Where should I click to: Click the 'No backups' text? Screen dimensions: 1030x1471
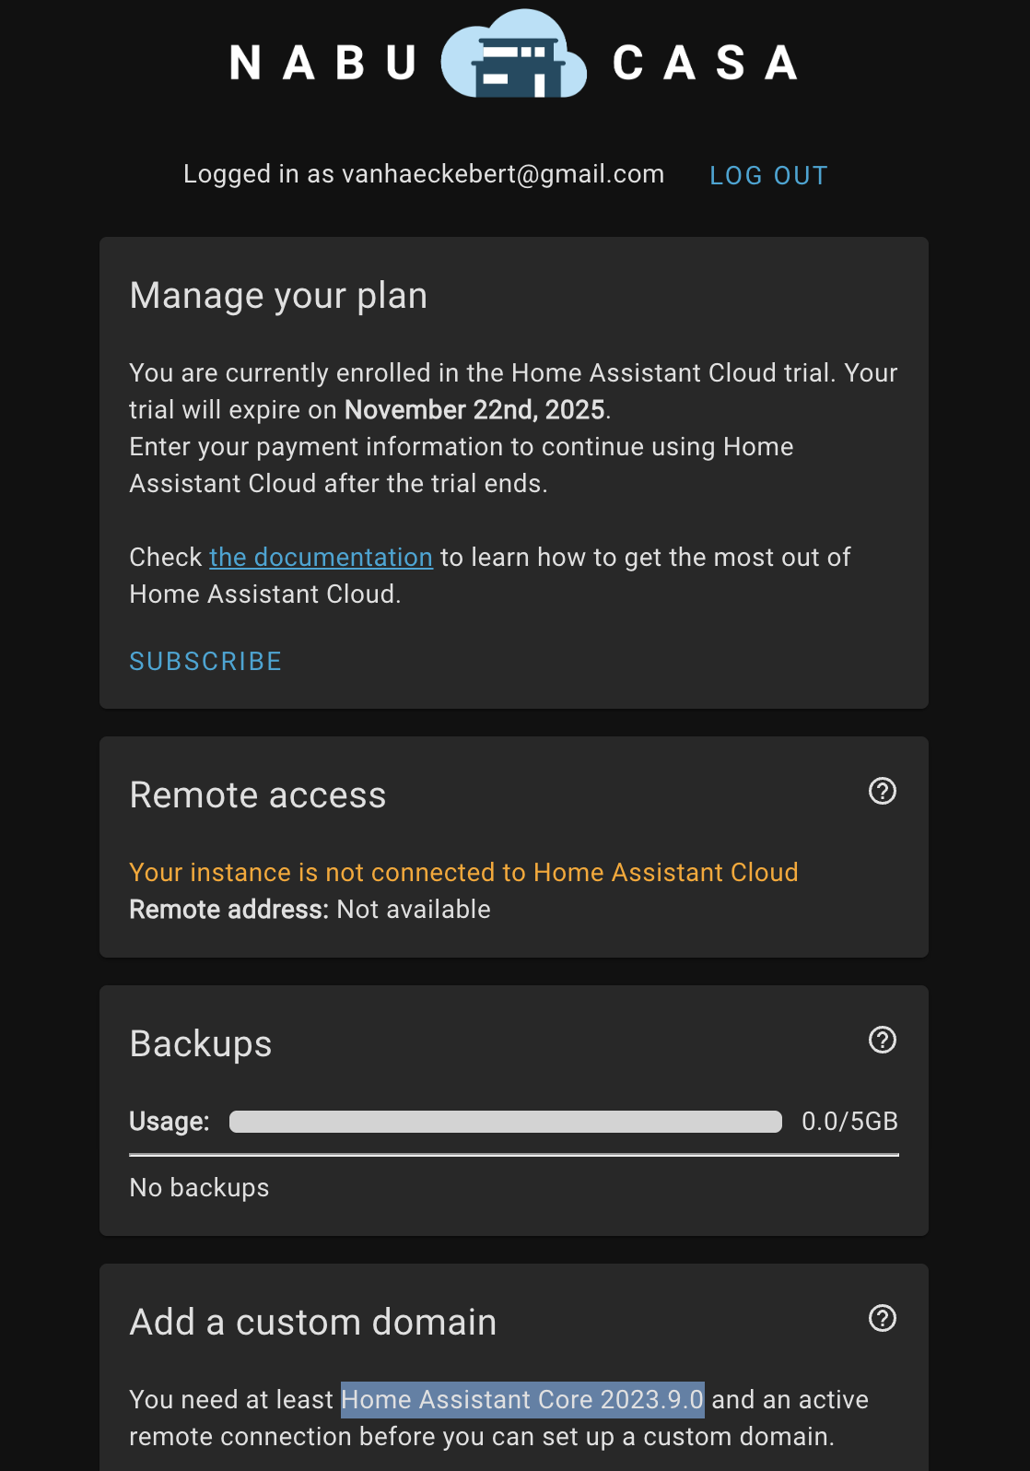pos(199,1188)
